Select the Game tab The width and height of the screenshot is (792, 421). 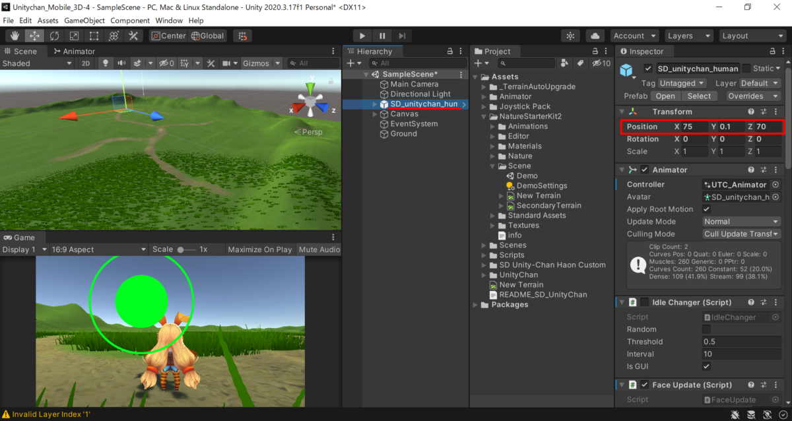(20, 238)
